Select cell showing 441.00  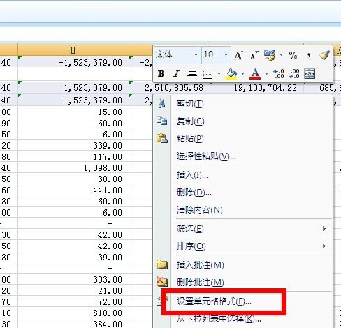[x=73, y=191]
